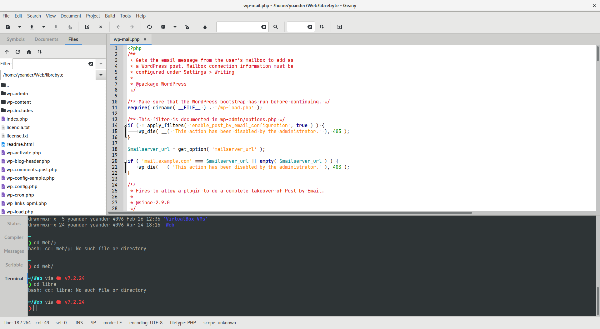Collapse the code fold at line 20

click(125, 161)
